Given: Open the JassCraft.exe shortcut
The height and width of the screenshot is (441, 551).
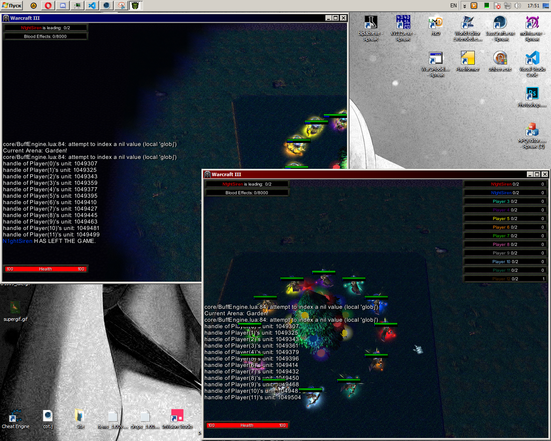Looking at the screenshot, I should (500, 28).
